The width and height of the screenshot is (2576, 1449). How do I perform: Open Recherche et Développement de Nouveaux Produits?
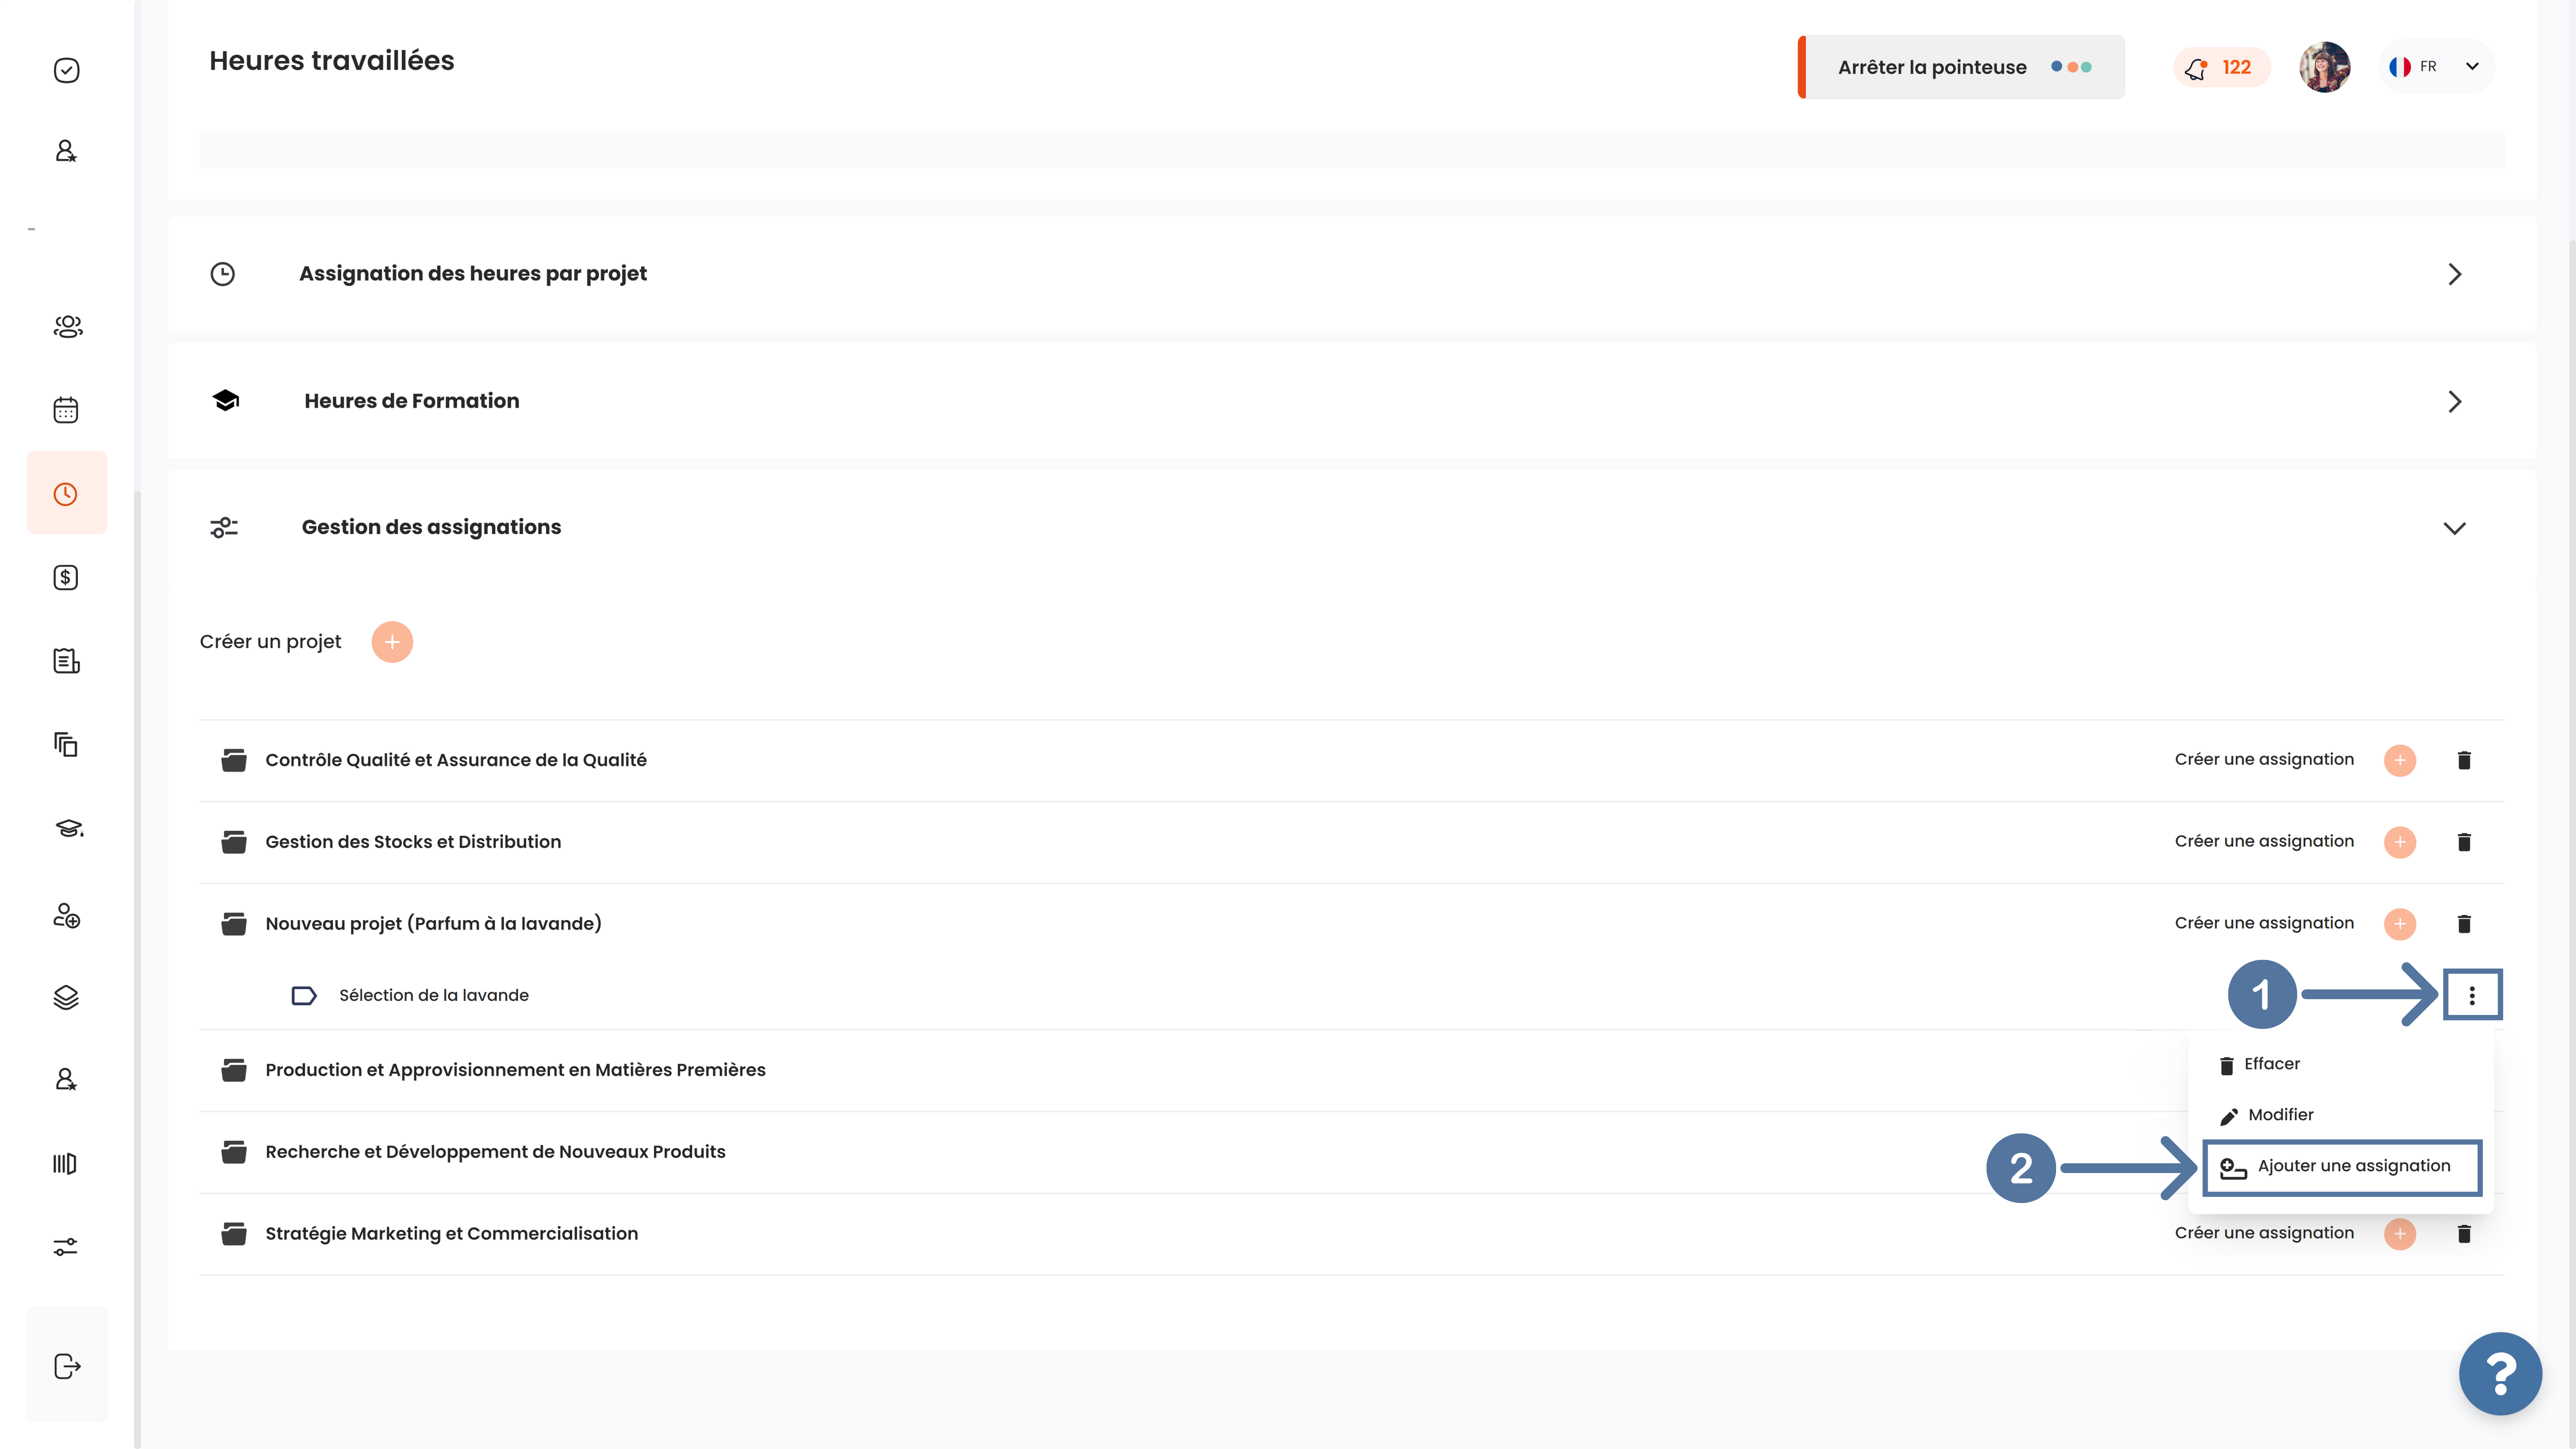[495, 1152]
